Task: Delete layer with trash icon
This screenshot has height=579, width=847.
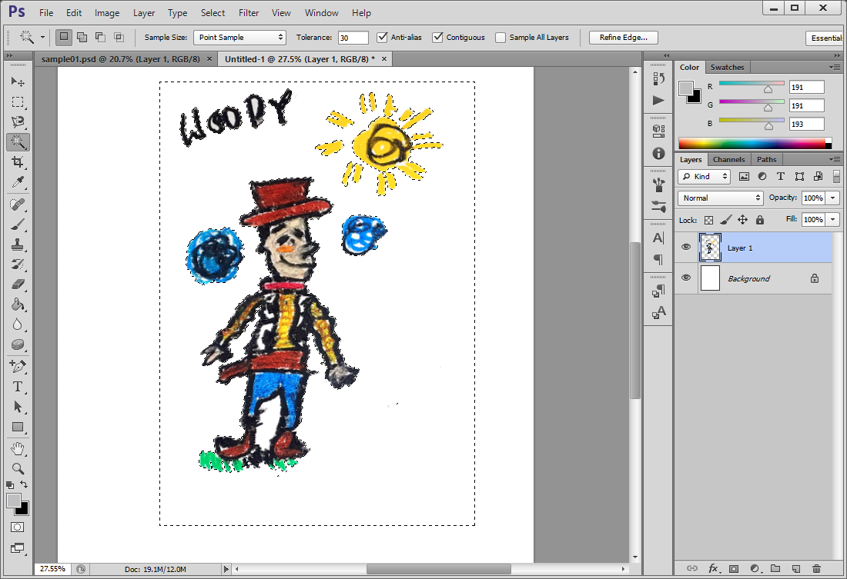Action: [816, 568]
